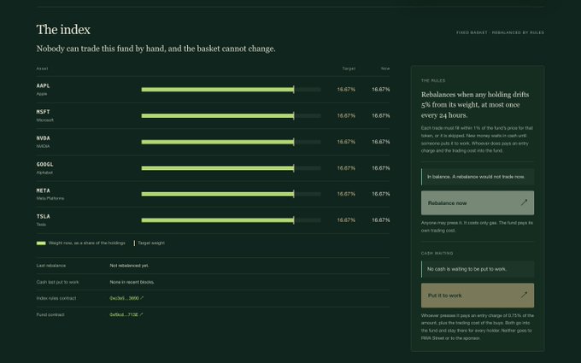Click the Target percentage in the AAPL row
This screenshot has width=581, height=363.
pos(346,90)
